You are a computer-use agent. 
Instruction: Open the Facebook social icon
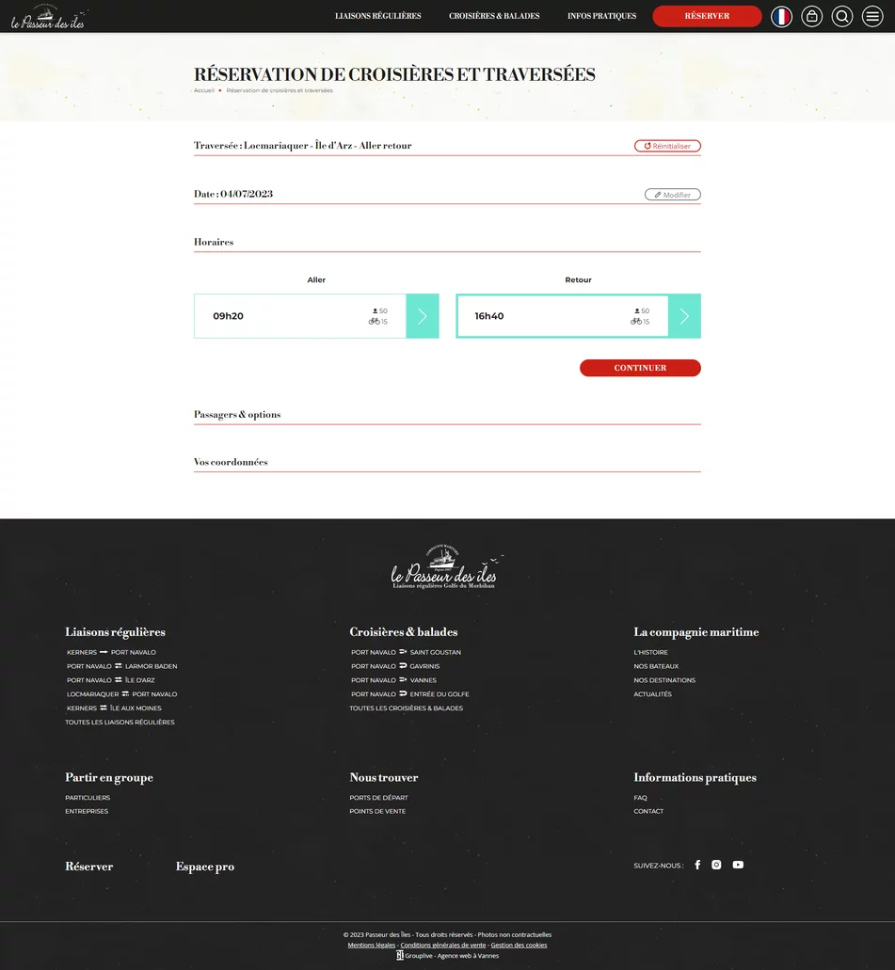697,865
